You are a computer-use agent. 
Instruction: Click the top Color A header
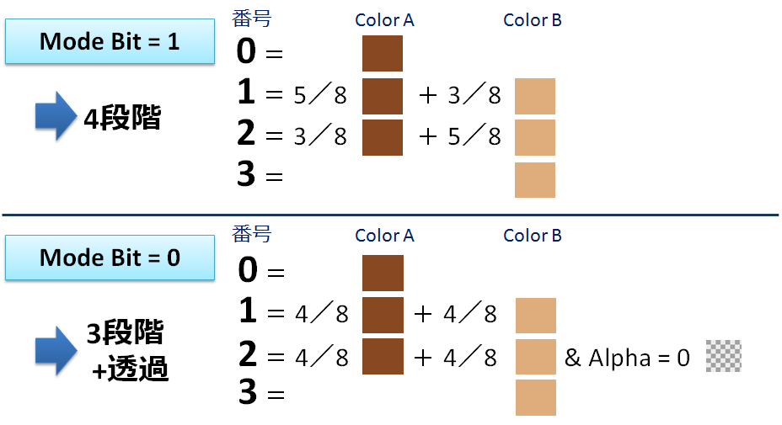[x=384, y=20]
